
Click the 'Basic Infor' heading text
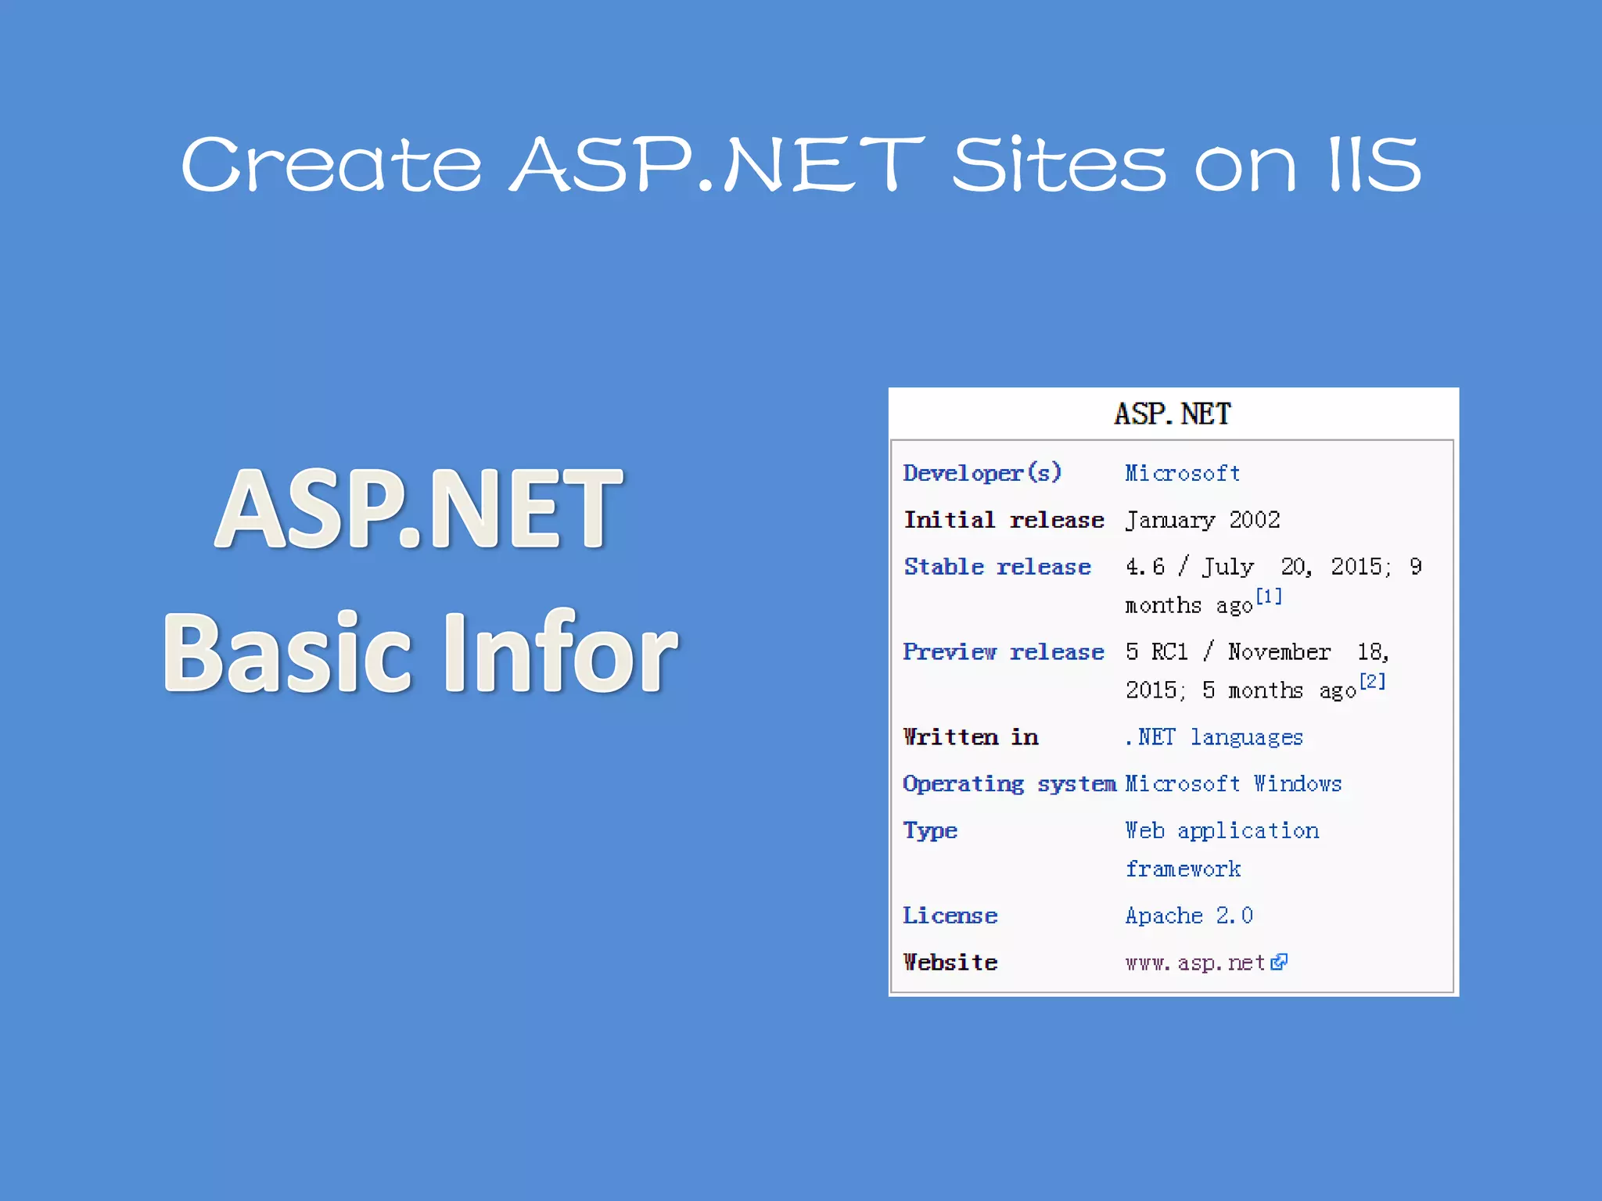click(420, 652)
